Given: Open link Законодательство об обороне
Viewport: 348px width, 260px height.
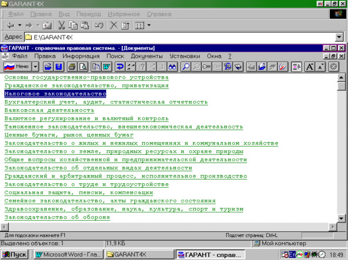Looking at the screenshot, I should click(57, 217).
